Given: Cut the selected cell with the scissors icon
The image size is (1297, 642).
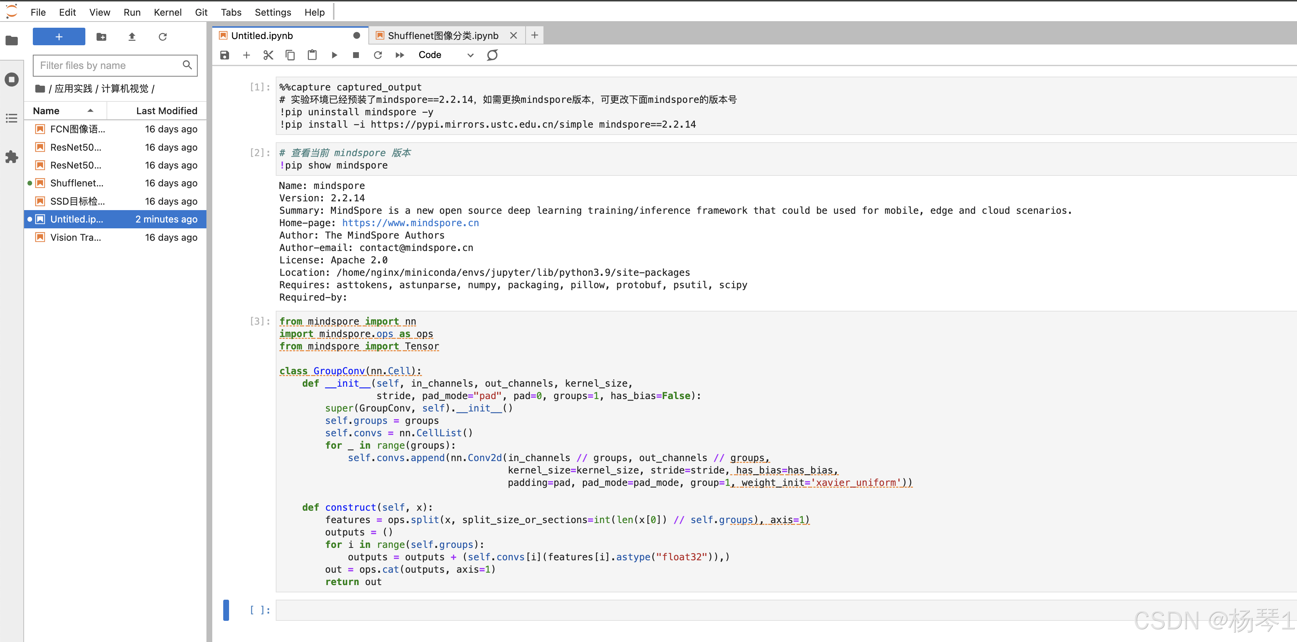Looking at the screenshot, I should [x=268, y=55].
